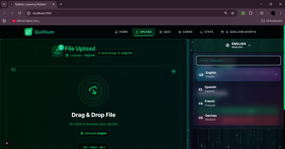Image resolution: width=285 pixels, height=149 pixels.
Task: Click the upload arrow icon beside File Upload
Action: [57, 51]
